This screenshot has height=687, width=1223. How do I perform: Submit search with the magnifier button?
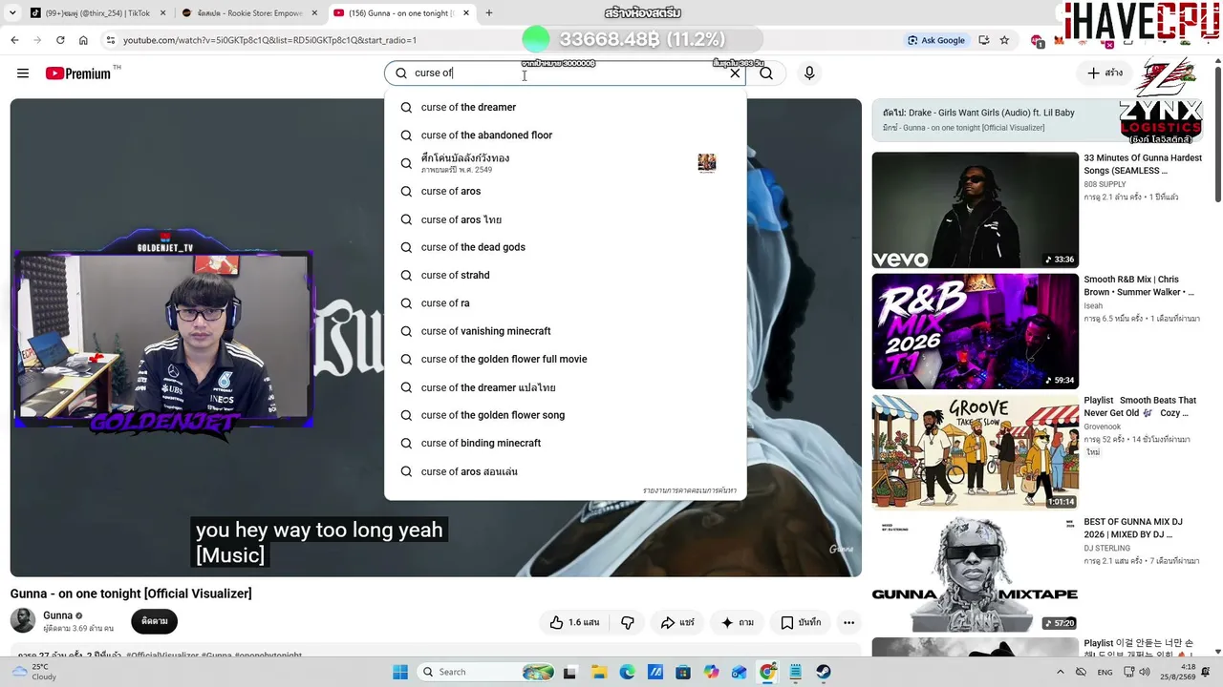pos(766,73)
